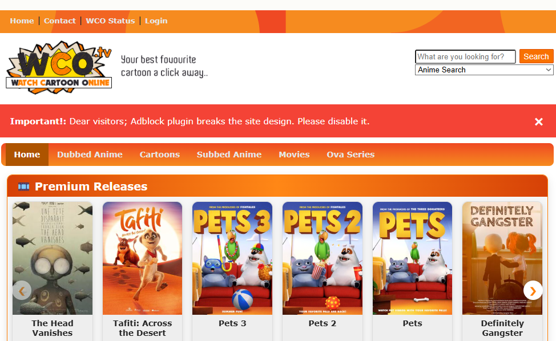
Task: Click The Head Vanishes title link
Action: (52, 328)
